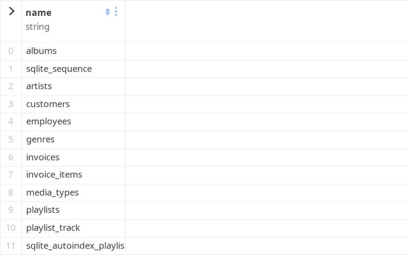Click the invoices cell
The width and height of the screenshot is (408, 255).
point(43,157)
